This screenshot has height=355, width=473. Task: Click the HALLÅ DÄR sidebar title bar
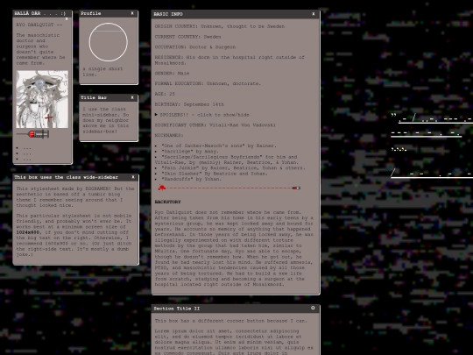(43, 13)
